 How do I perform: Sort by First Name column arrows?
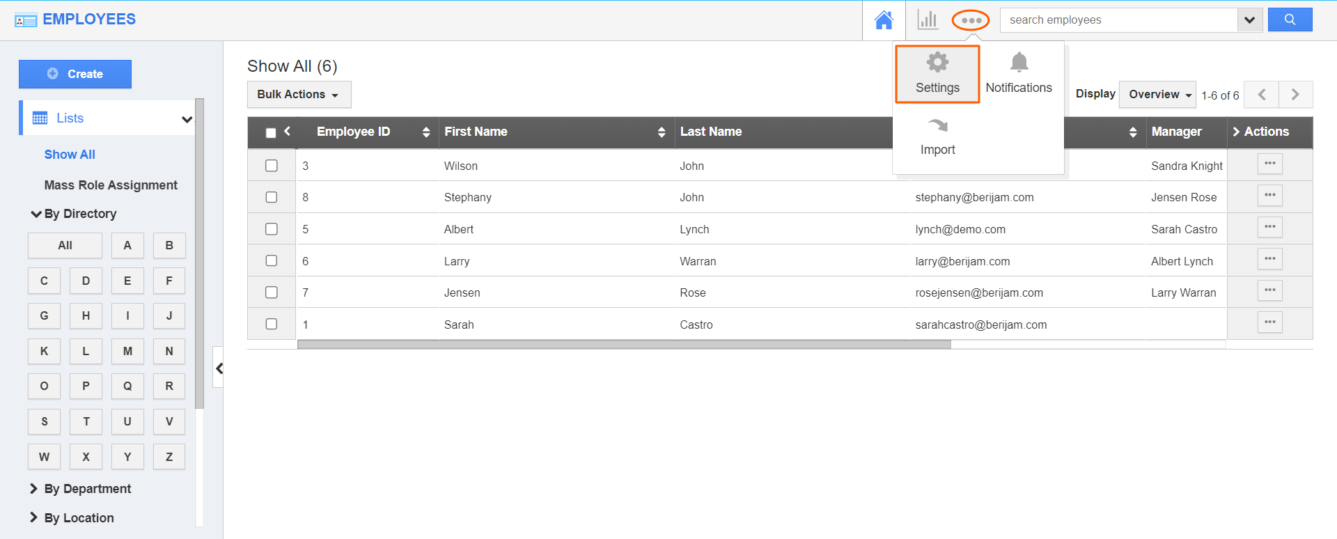tap(662, 132)
